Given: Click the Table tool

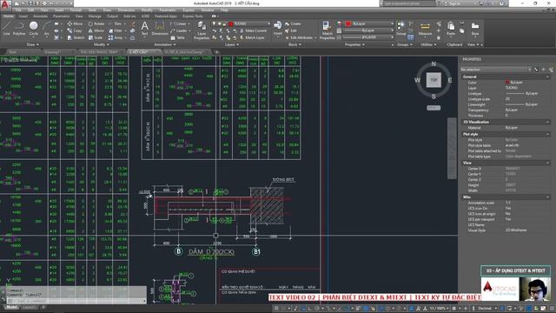Looking at the screenshot, I should 177,37.
